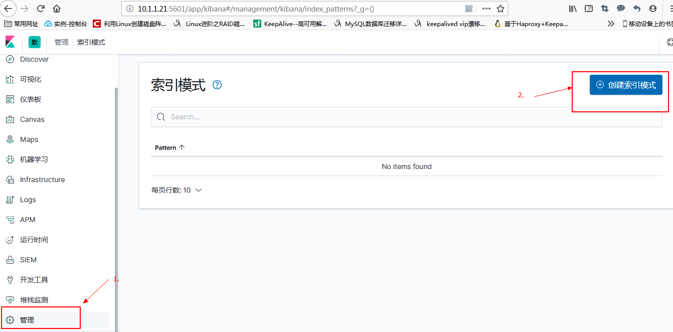This screenshot has width=673, height=332.
Task: Open the 基于Haproxy+Keepa bookmark
Action: tap(531, 24)
